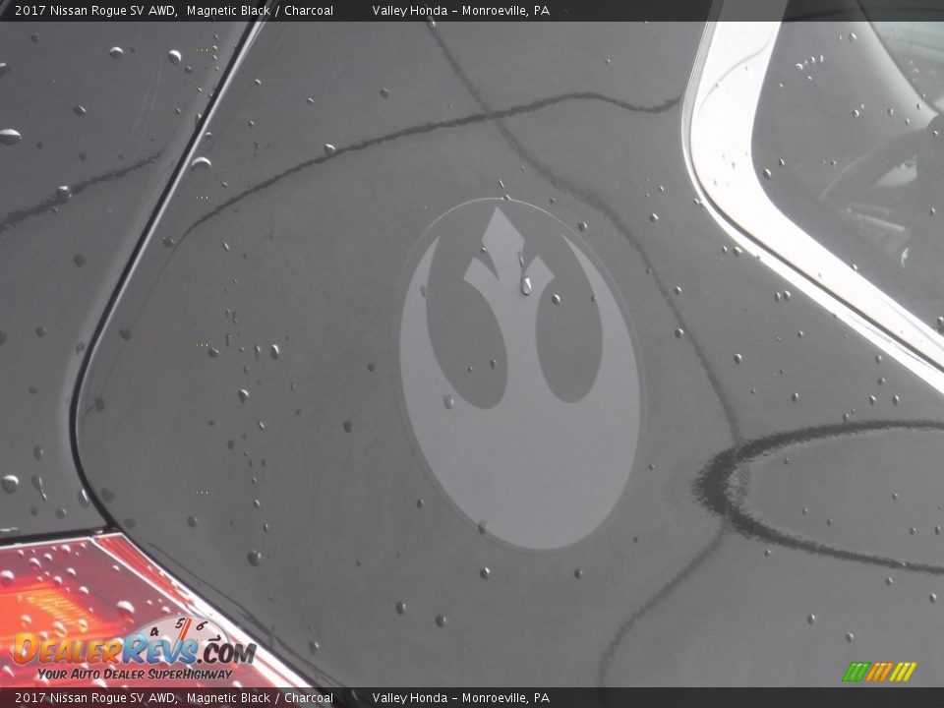This screenshot has width=944, height=708.
Task: Click '2017 Nissan Rogue SV AWD' text in bottom caption
Action: coord(95,698)
